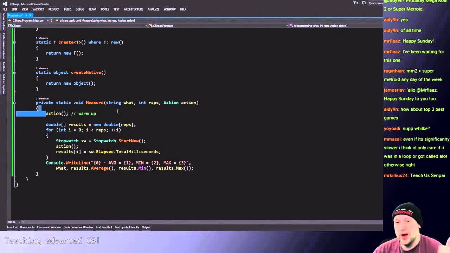Open the VASSISTX menu

tap(38, 9)
